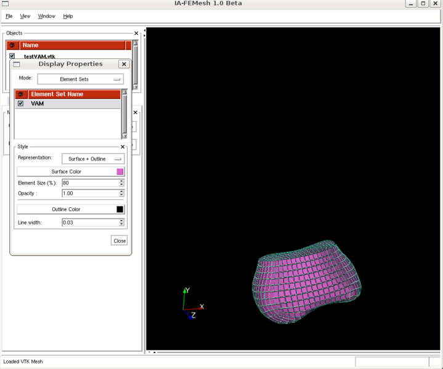This screenshot has height=369, width=443.
Task: Open the Mode dropdown showing Element Sets
Action: [x=80, y=79]
